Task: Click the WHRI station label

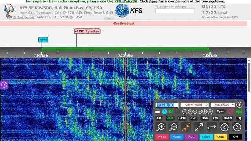Action: pyautogui.click(x=43, y=40)
